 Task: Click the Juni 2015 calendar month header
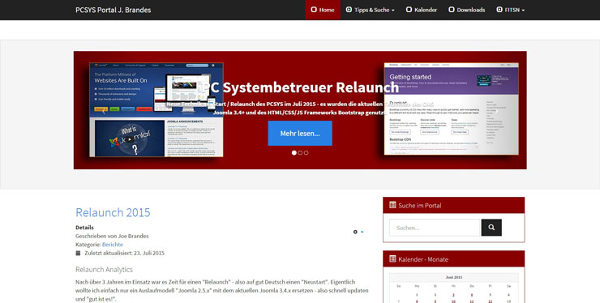click(454, 277)
